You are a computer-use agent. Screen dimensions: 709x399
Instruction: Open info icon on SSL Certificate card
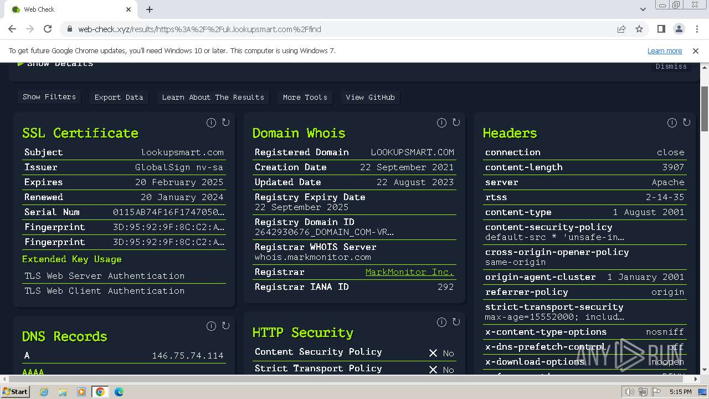point(211,123)
